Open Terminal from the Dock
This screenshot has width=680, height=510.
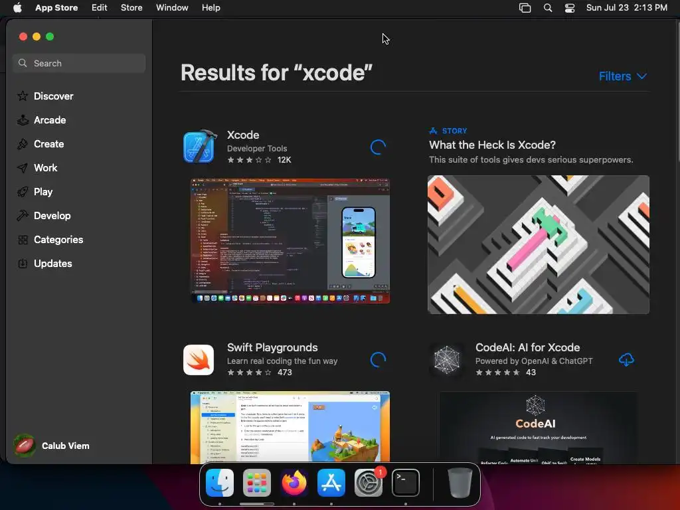406,483
